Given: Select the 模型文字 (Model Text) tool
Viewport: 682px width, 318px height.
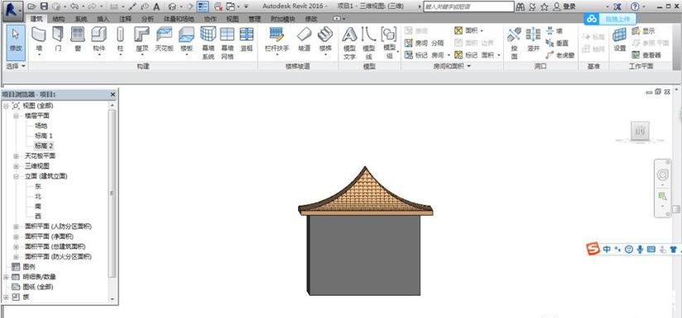Looking at the screenshot, I should click(x=350, y=42).
